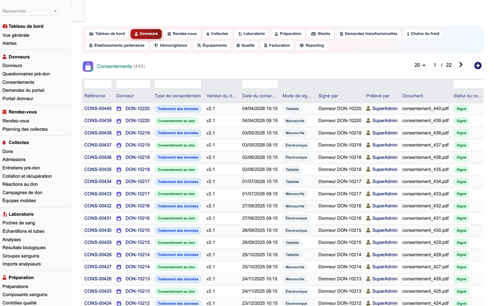Click date 27/08/2025 10:15 cell
Viewport: 494px width, 306px height.
260,206
